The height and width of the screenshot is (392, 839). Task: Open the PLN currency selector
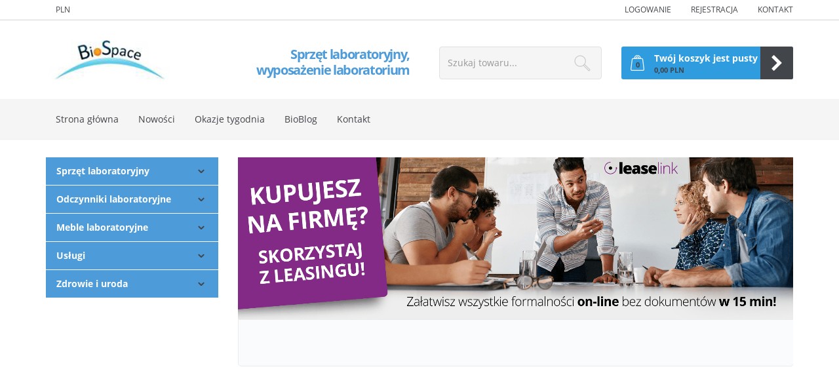point(63,10)
